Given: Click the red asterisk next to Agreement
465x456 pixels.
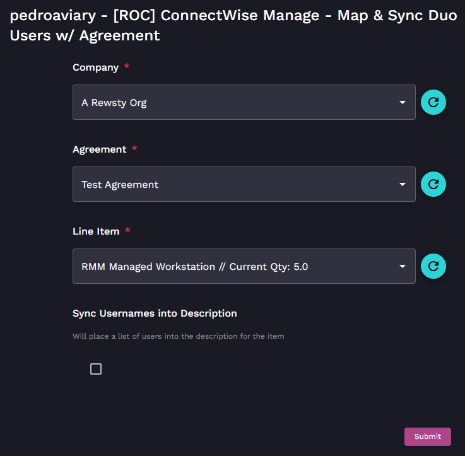Looking at the screenshot, I should tap(134, 149).
